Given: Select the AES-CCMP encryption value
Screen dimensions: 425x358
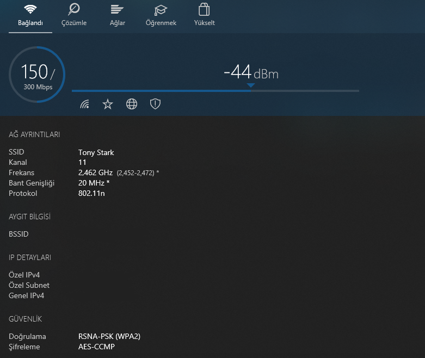Looking at the screenshot, I should (97, 347).
